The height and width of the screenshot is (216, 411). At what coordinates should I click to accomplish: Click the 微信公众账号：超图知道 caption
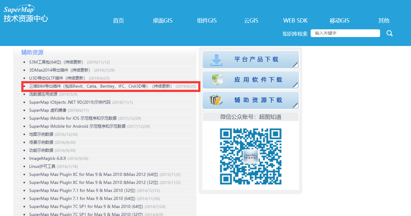click(251, 117)
